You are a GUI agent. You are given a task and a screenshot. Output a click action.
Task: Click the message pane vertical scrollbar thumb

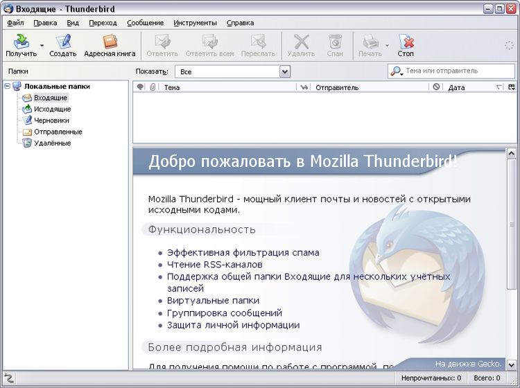[511, 224]
